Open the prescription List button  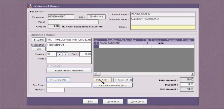tap(39, 49)
